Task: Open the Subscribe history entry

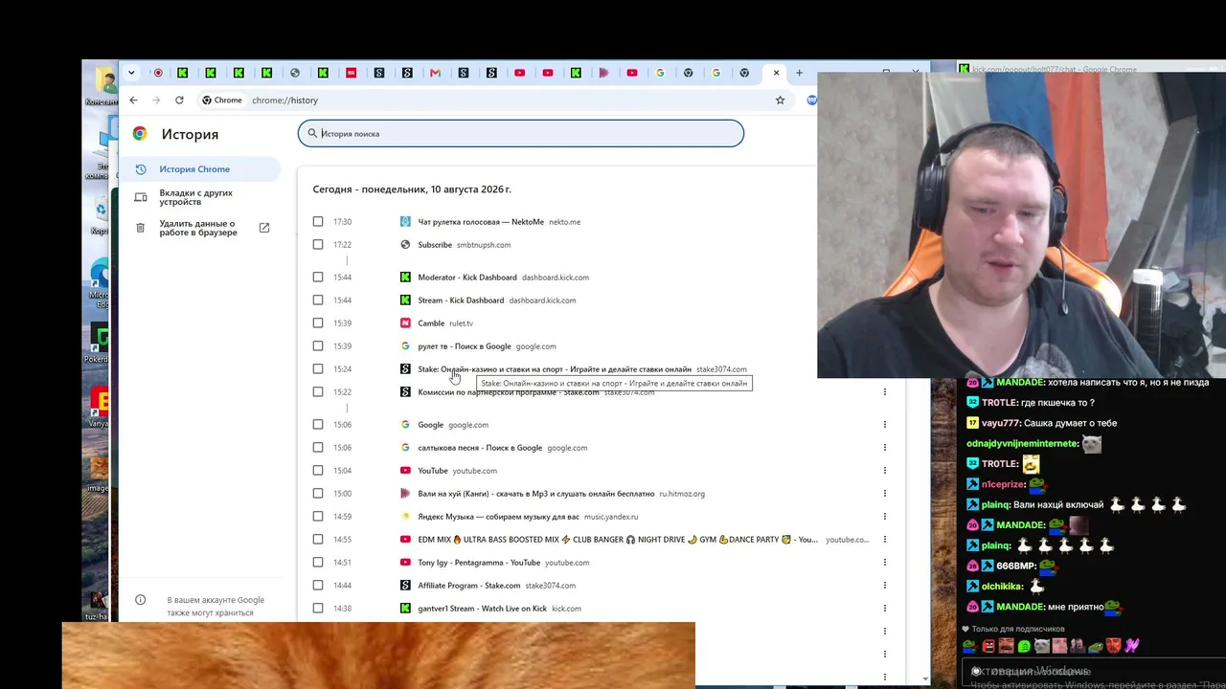Action: (435, 245)
